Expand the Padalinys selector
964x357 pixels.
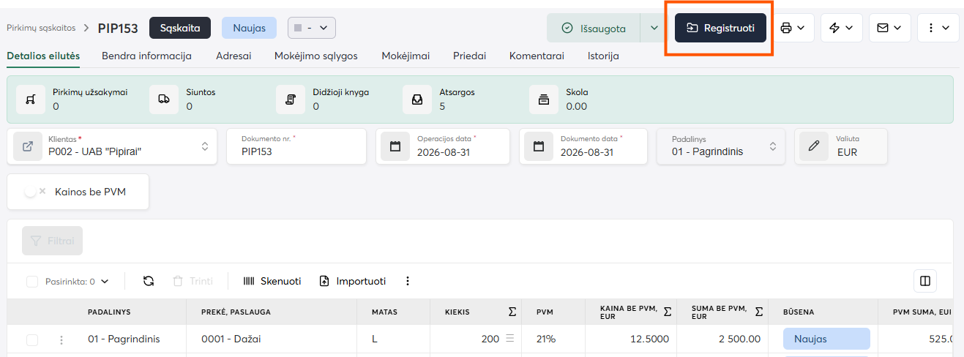pos(772,146)
